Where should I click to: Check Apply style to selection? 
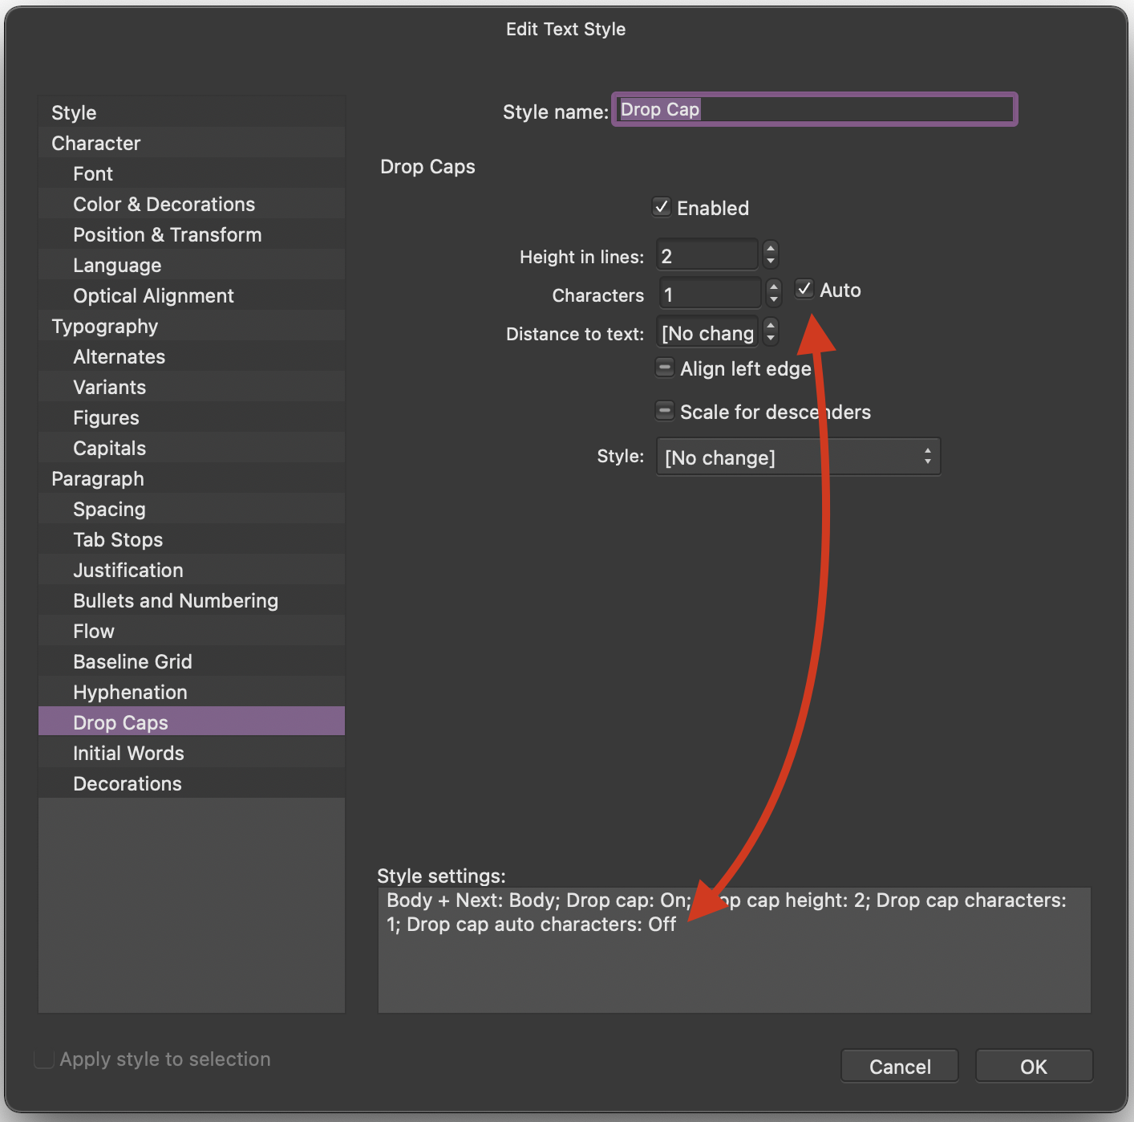(44, 1059)
